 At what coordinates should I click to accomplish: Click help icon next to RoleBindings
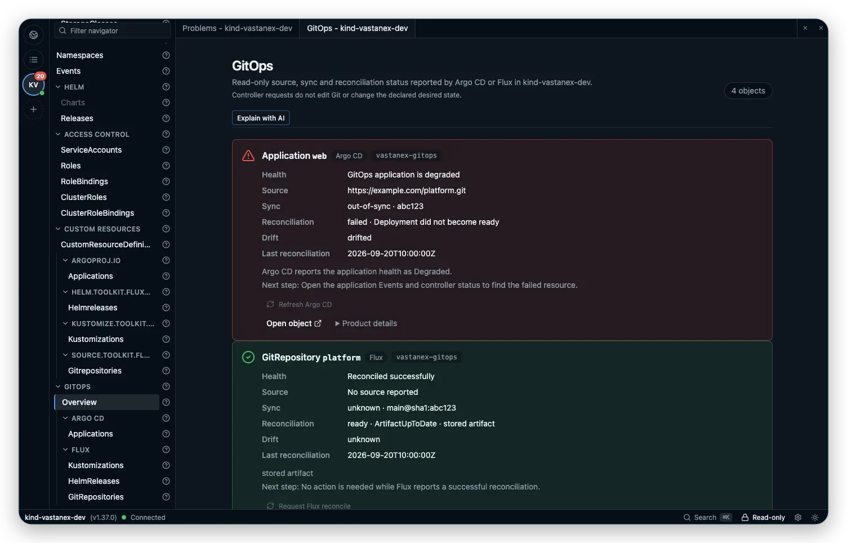(166, 181)
